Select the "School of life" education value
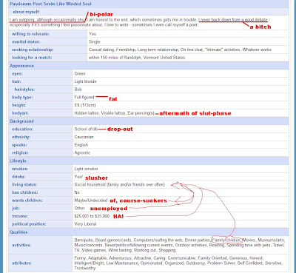 point(86,129)
